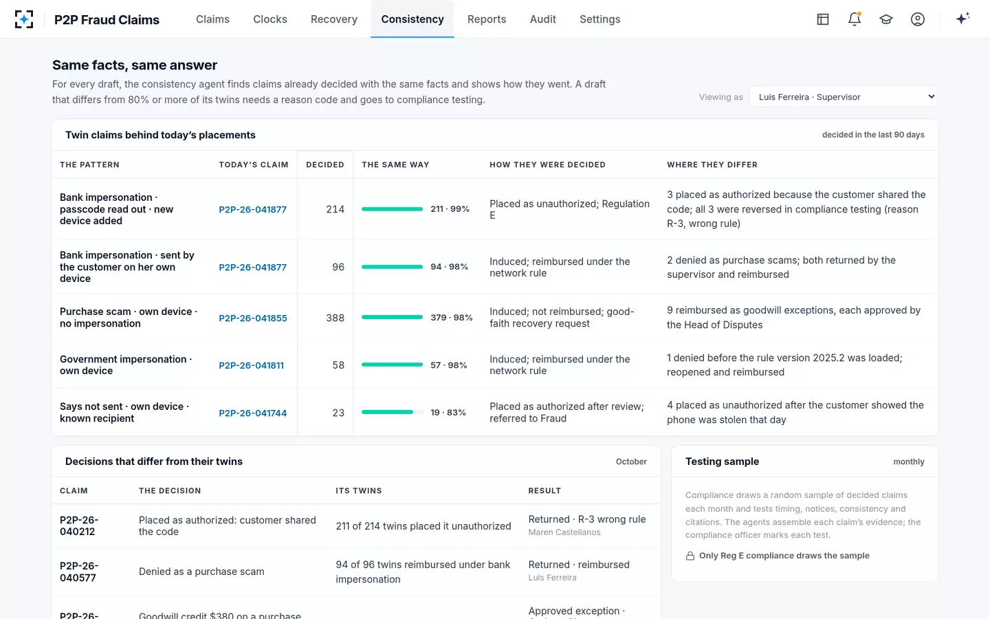This screenshot has height=619, width=990.
Task: Open claim P2P-26-041877 in sent by customer row
Action: [252, 268]
